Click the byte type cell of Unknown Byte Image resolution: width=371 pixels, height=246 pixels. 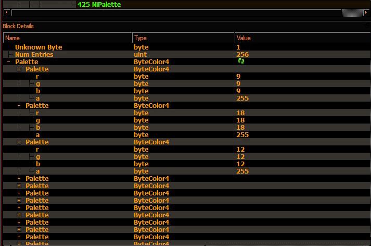(141, 47)
